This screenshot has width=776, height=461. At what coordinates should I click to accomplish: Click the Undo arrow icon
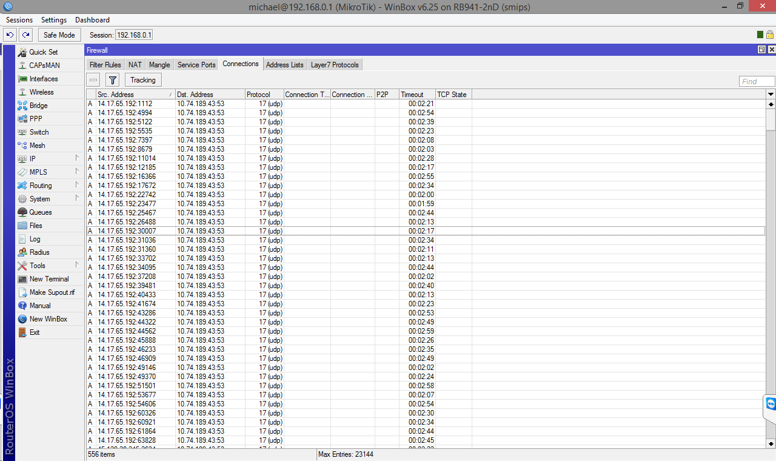tap(10, 35)
